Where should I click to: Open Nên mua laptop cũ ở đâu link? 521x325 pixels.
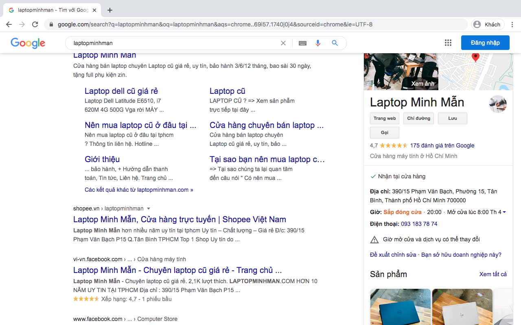click(140, 125)
